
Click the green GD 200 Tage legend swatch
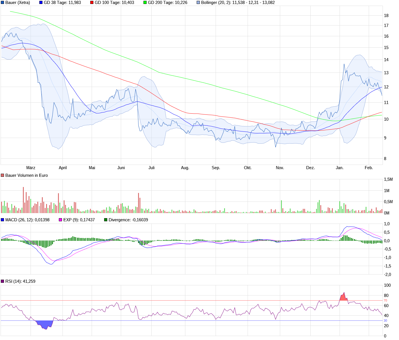click(x=145, y=3)
